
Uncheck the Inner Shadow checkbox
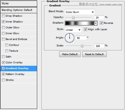click(3, 22)
